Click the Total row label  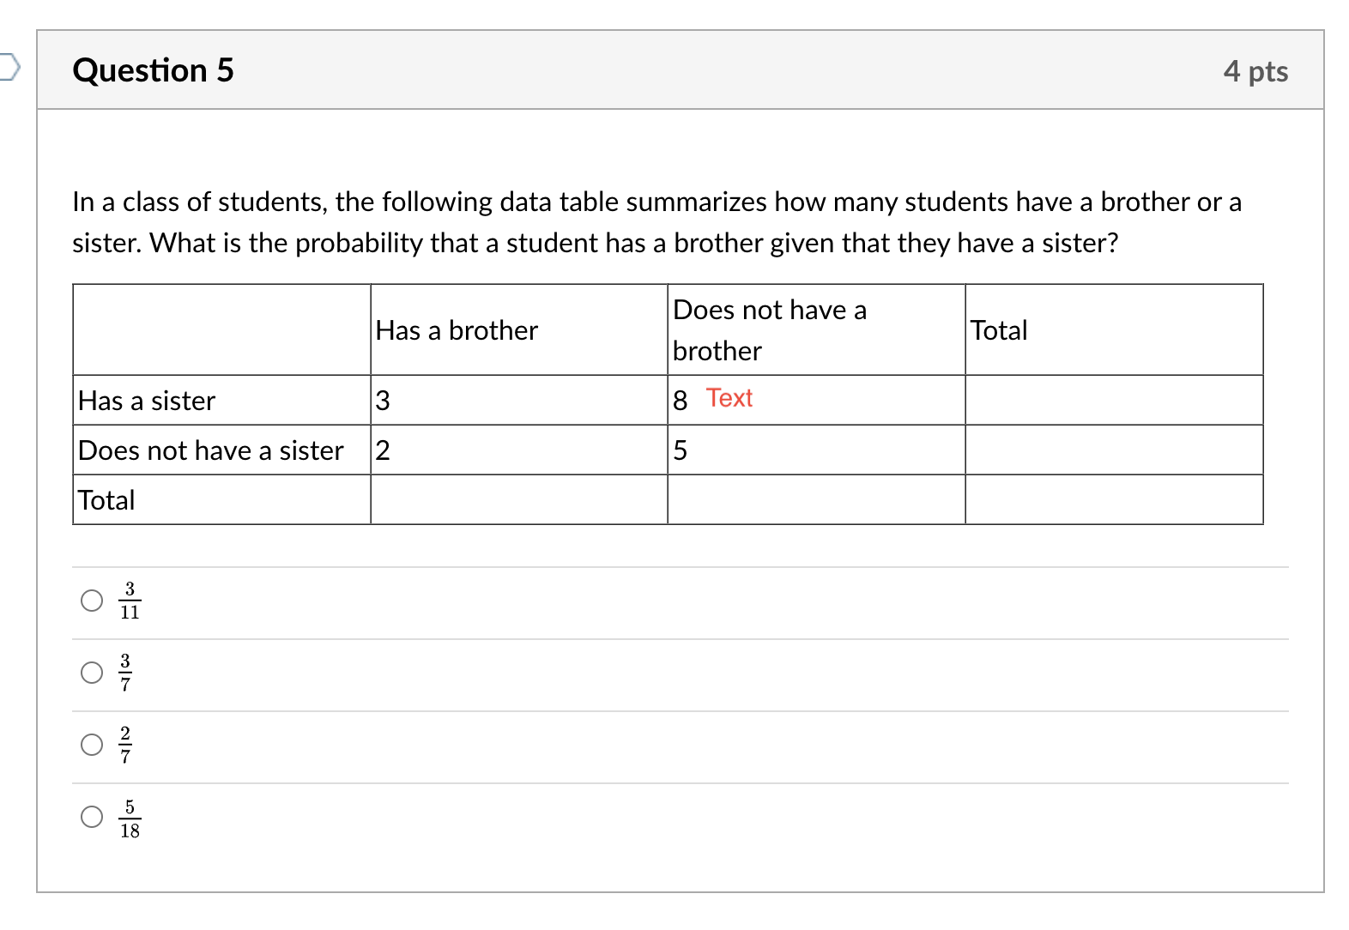(x=106, y=499)
